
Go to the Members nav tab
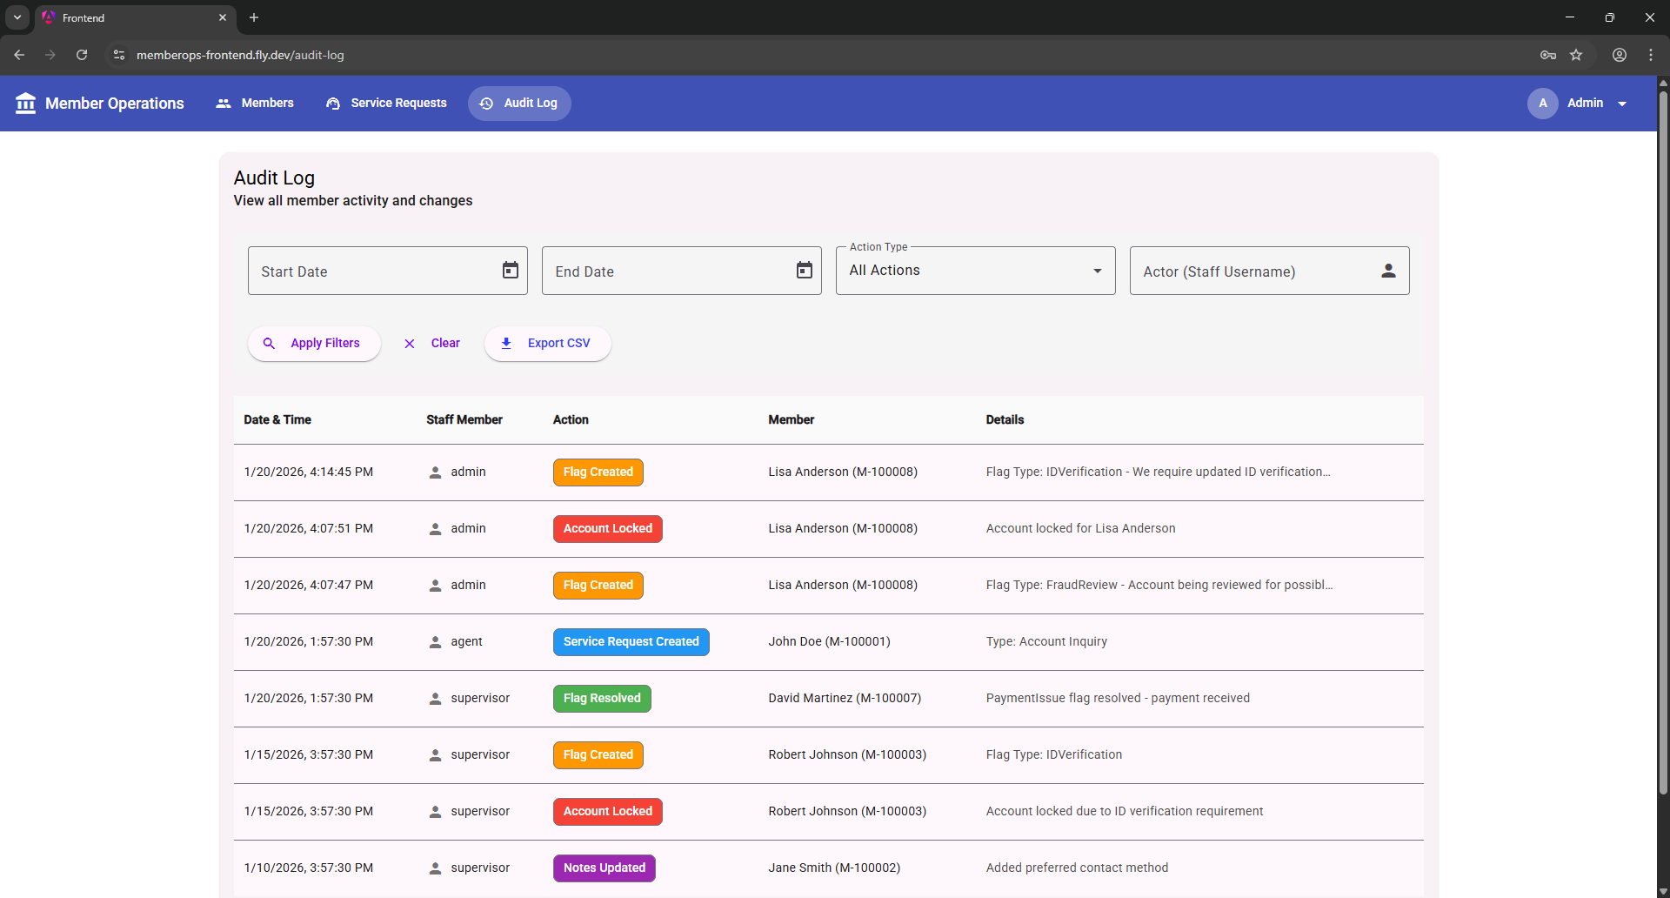coord(255,104)
